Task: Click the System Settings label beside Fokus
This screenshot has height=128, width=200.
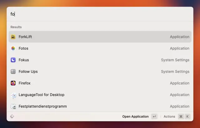Action: (x=175, y=60)
